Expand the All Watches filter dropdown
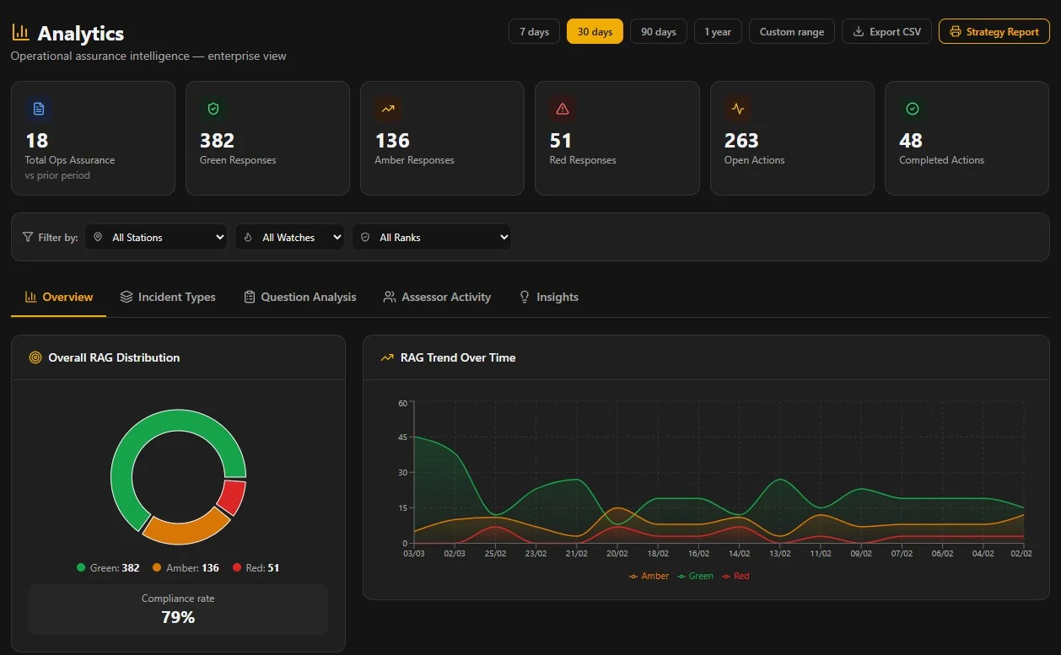Image resolution: width=1061 pixels, height=655 pixels. [x=290, y=238]
